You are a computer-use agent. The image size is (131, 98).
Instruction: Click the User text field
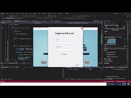(x=65, y=42)
